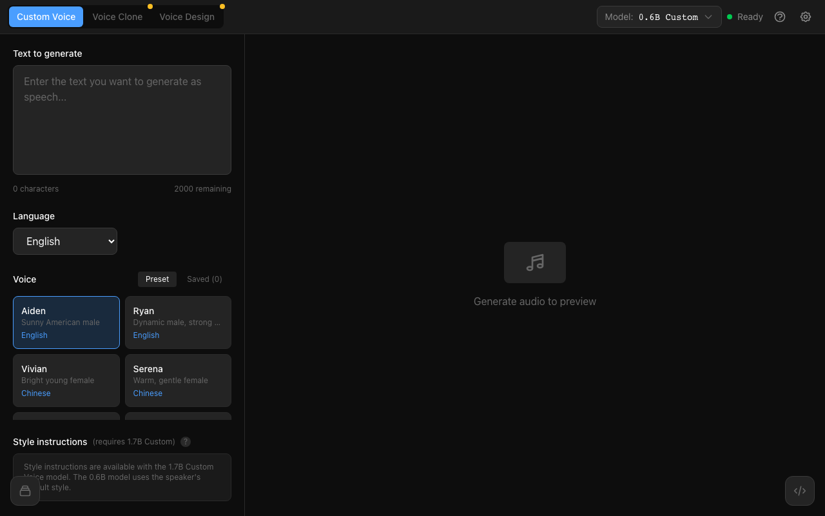Click the "(requires 1.7B Custom)" note
825x516 pixels.
tap(134, 442)
